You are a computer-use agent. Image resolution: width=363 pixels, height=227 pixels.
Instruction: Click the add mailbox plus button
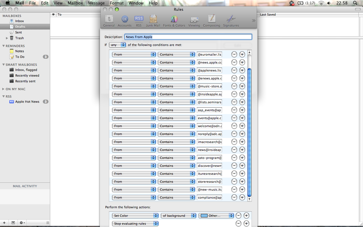pyautogui.click(x=5, y=223)
